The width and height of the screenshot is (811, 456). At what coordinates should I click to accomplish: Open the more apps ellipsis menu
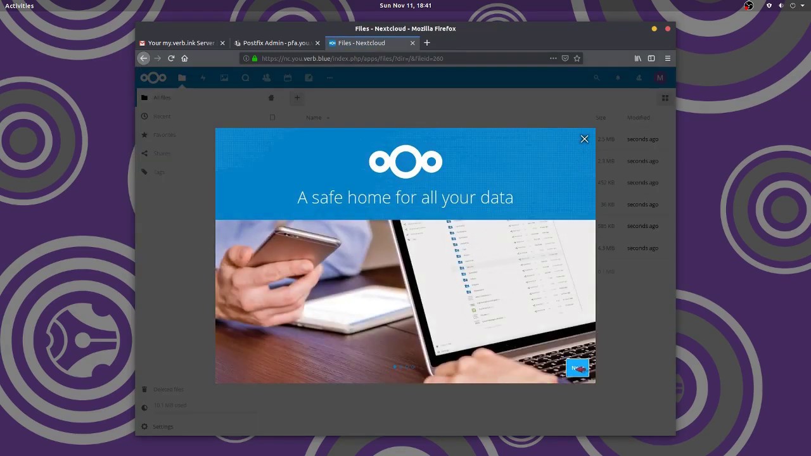tap(329, 78)
